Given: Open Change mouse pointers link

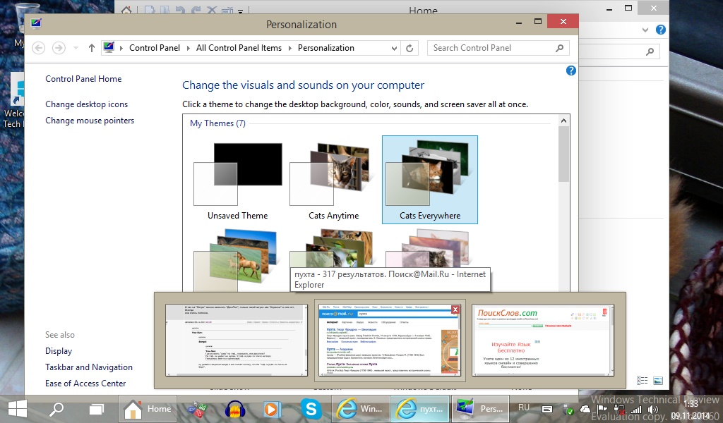Looking at the screenshot, I should [x=90, y=121].
